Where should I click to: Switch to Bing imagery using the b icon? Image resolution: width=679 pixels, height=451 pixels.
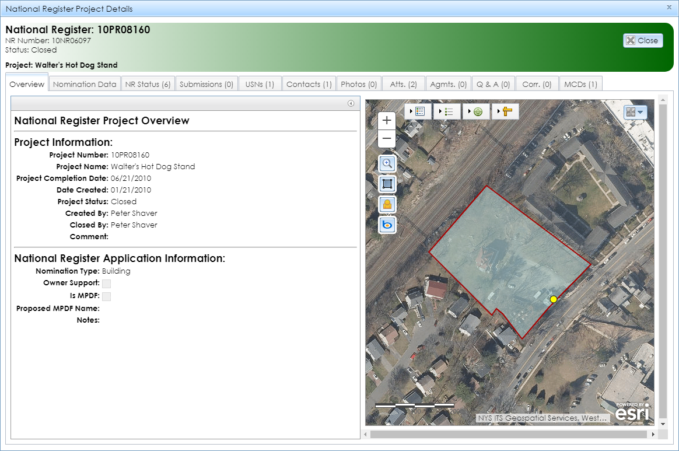click(387, 225)
